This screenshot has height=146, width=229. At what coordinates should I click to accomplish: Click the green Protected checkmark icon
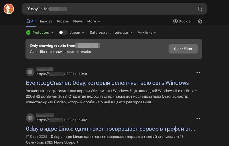pyautogui.click(x=28, y=33)
